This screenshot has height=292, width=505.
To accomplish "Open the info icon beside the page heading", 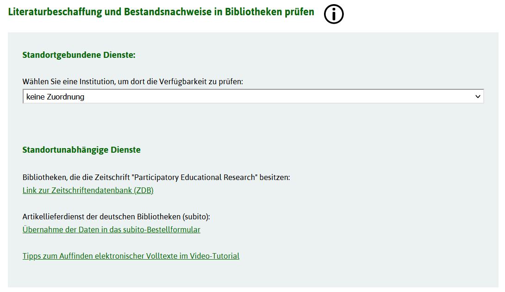I will click(x=334, y=14).
